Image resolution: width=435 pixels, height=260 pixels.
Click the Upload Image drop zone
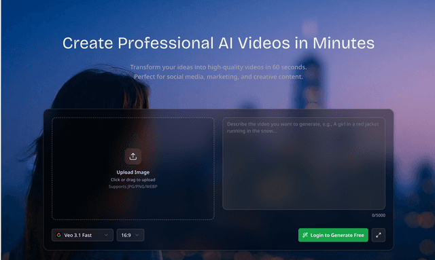[133, 168]
